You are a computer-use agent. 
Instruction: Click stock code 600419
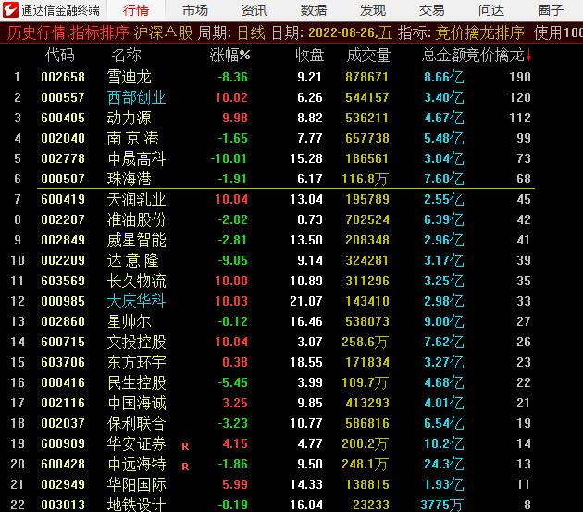pos(63,199)
